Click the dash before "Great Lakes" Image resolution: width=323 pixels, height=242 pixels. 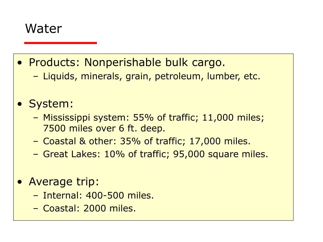click(35, 155)
